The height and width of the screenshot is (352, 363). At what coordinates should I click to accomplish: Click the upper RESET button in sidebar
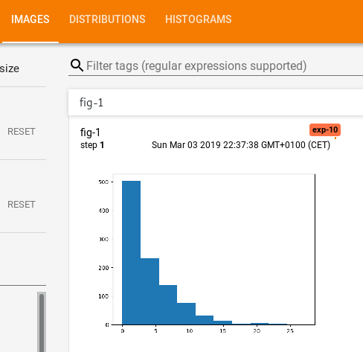tap(22, 132)
